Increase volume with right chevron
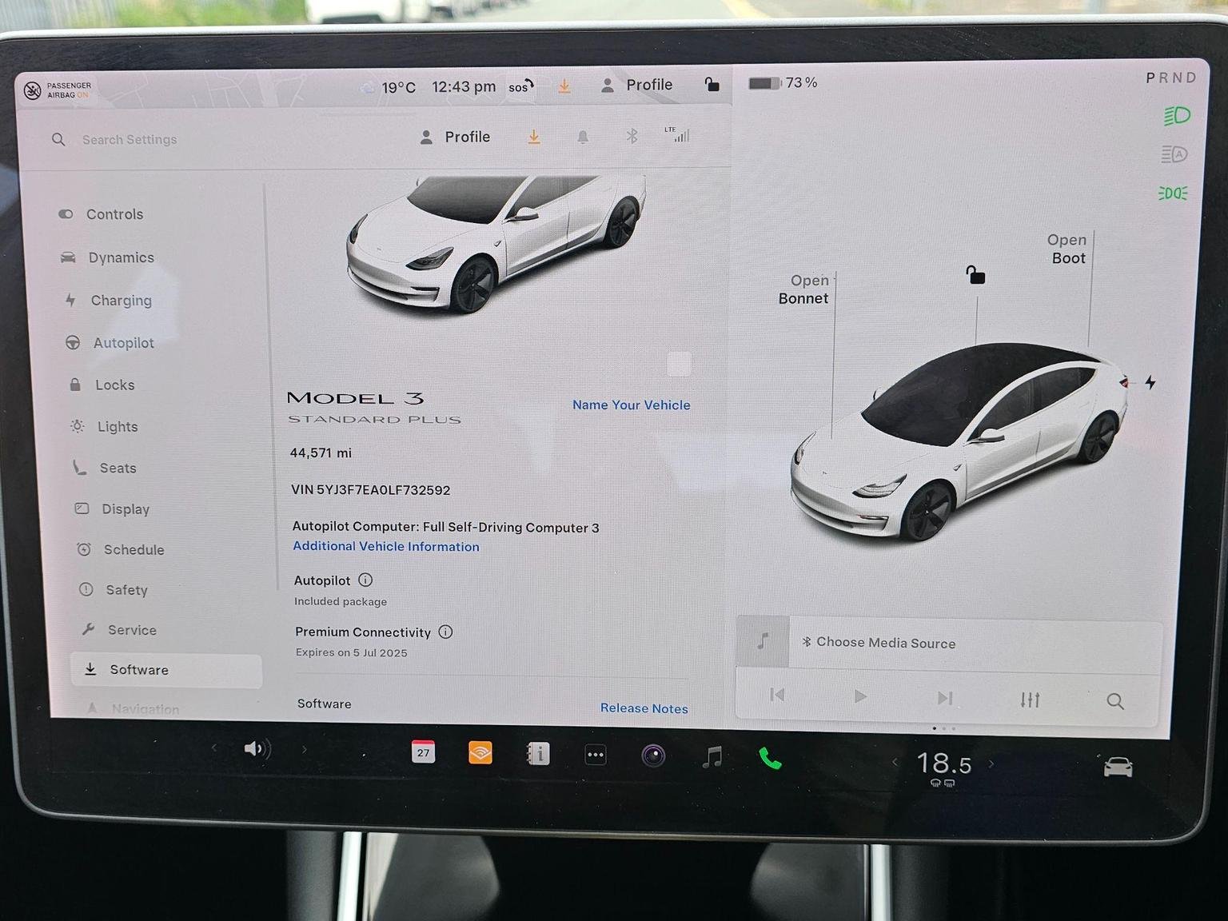 (304, 749)
